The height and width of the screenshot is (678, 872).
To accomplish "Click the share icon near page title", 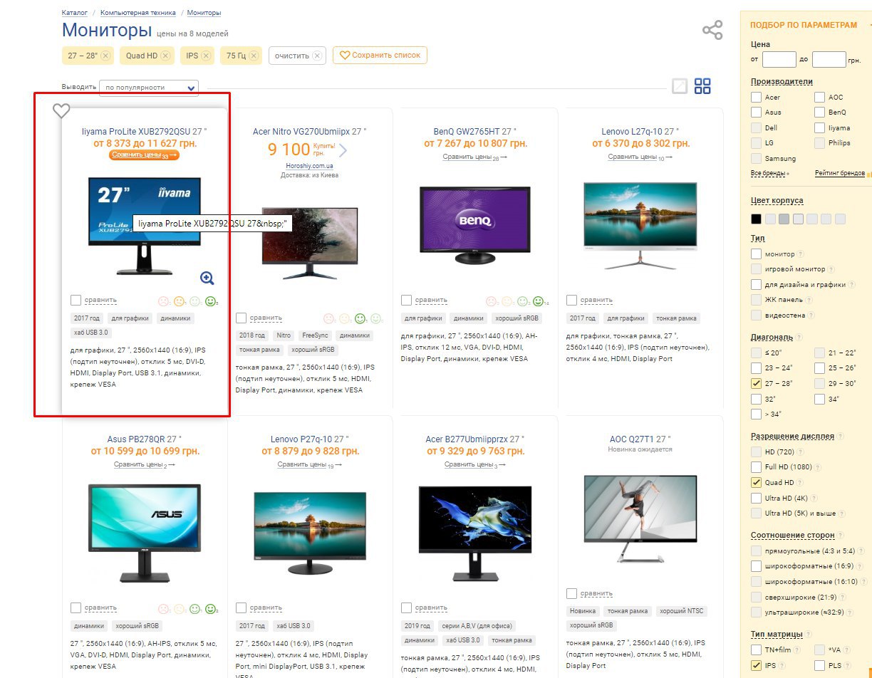I will coord(712,30).
